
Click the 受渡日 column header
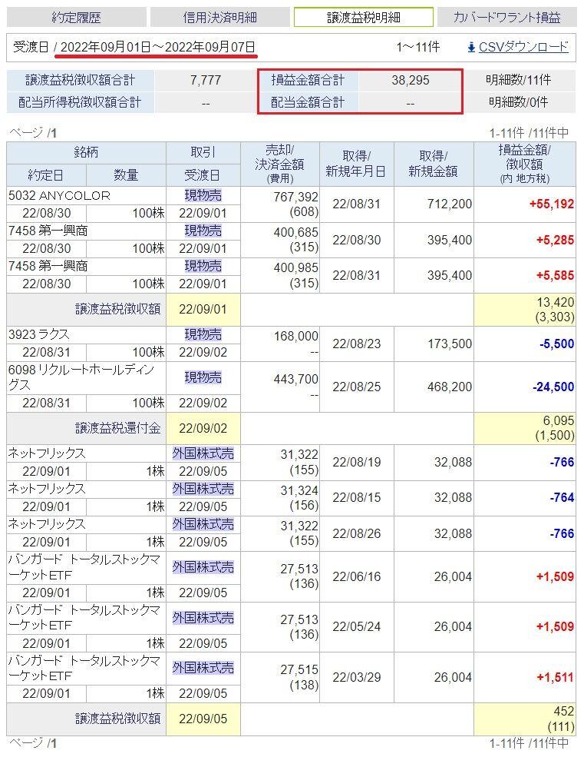(x=203, y=175)
